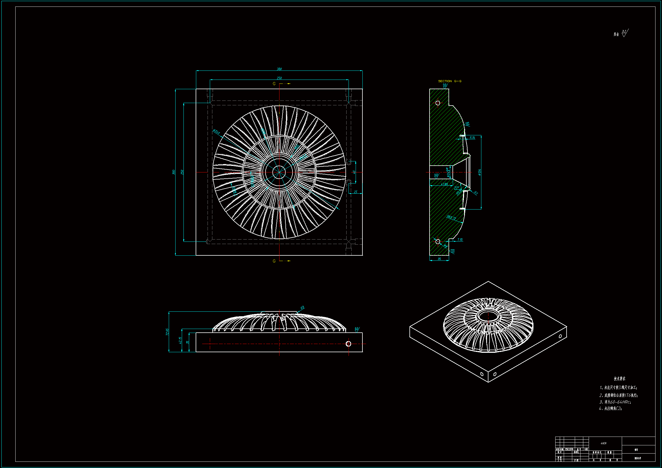This screenshot has width=662, height=468.
Task: Click the 技术要求 heading text
Action: [x=619, y=379]
